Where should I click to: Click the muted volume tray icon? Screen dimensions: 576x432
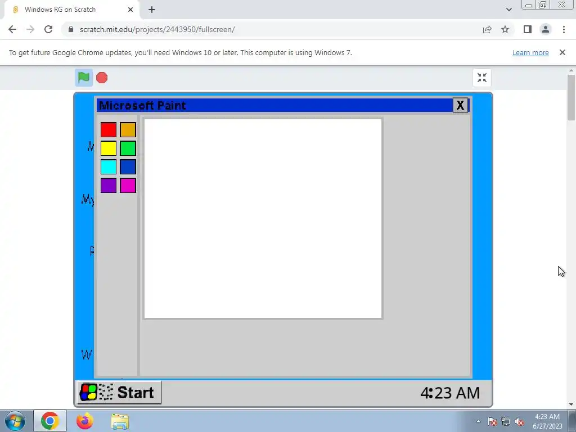(519, 422)
